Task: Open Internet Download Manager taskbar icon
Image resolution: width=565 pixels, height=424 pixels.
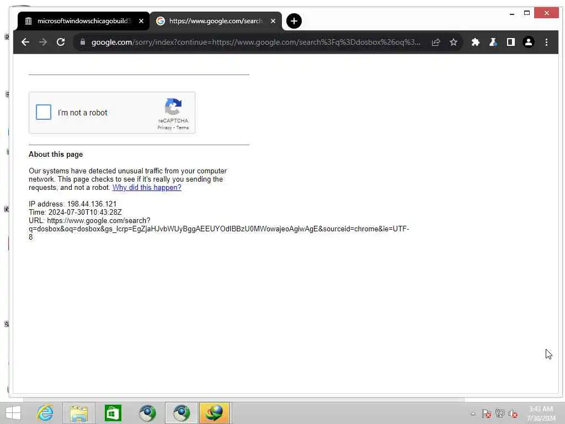Action: [x=215, y=413]
